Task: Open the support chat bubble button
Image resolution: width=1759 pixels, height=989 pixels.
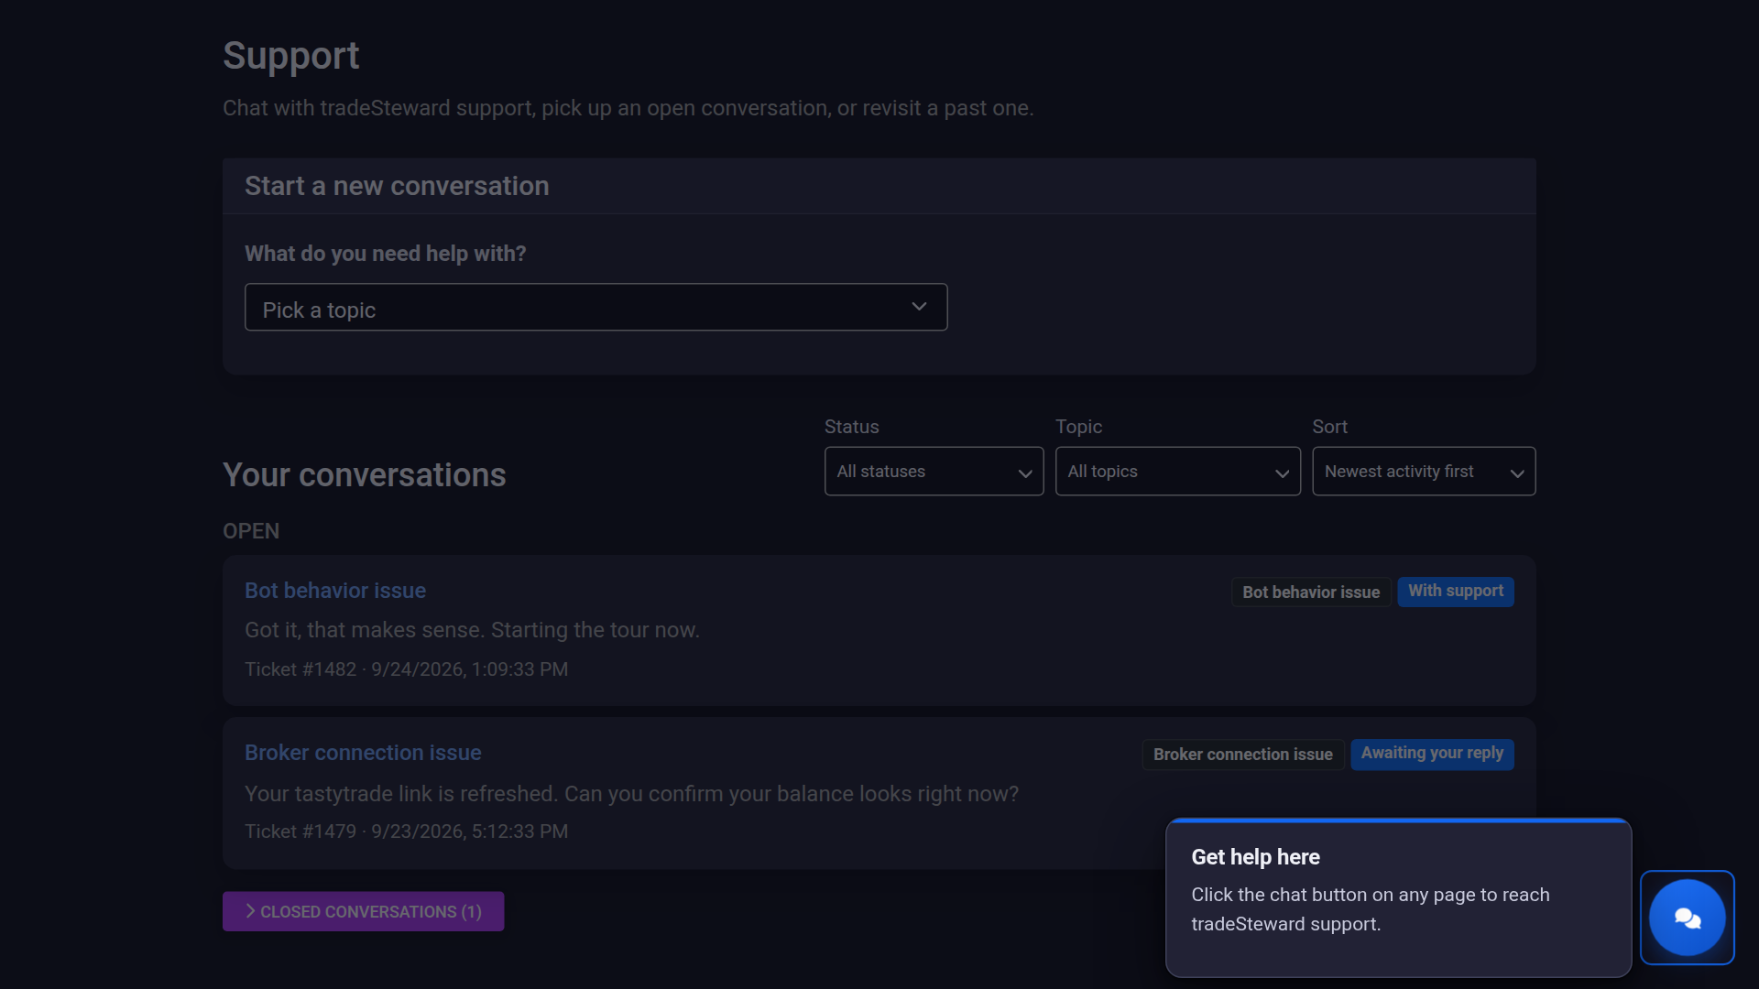Action: pos(1687,917)
